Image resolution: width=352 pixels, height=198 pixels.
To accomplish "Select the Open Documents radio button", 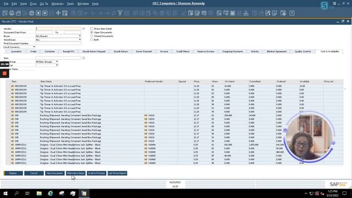I will click(92, 32).
